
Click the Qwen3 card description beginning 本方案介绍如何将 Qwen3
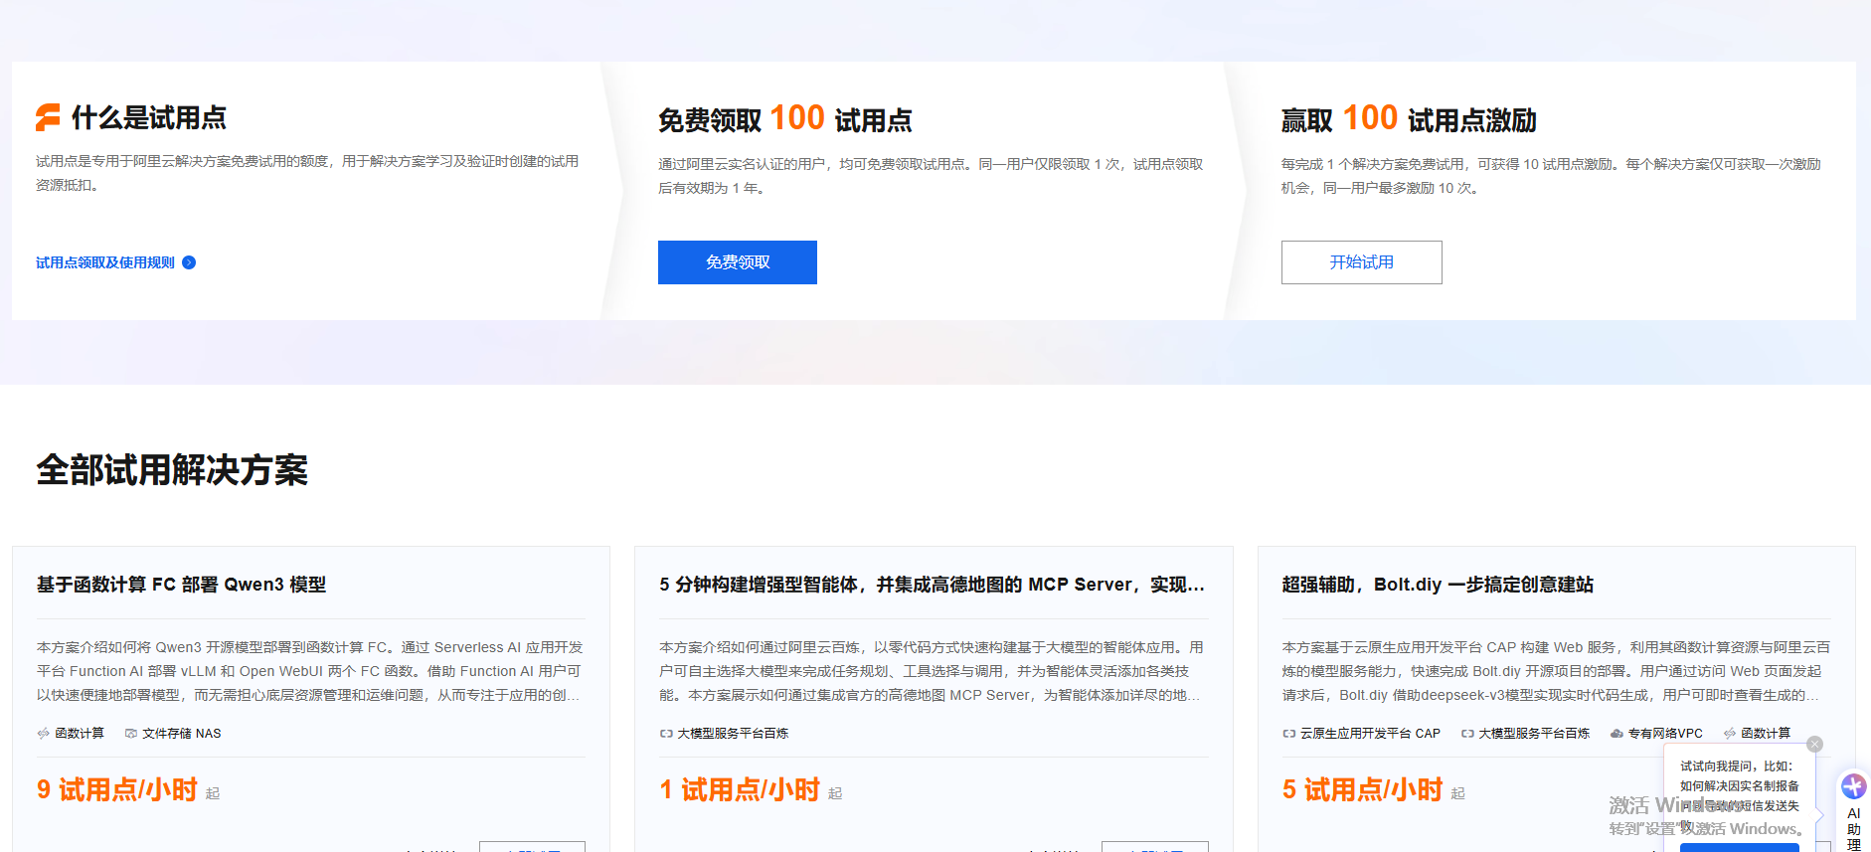[x=310, y=671]
